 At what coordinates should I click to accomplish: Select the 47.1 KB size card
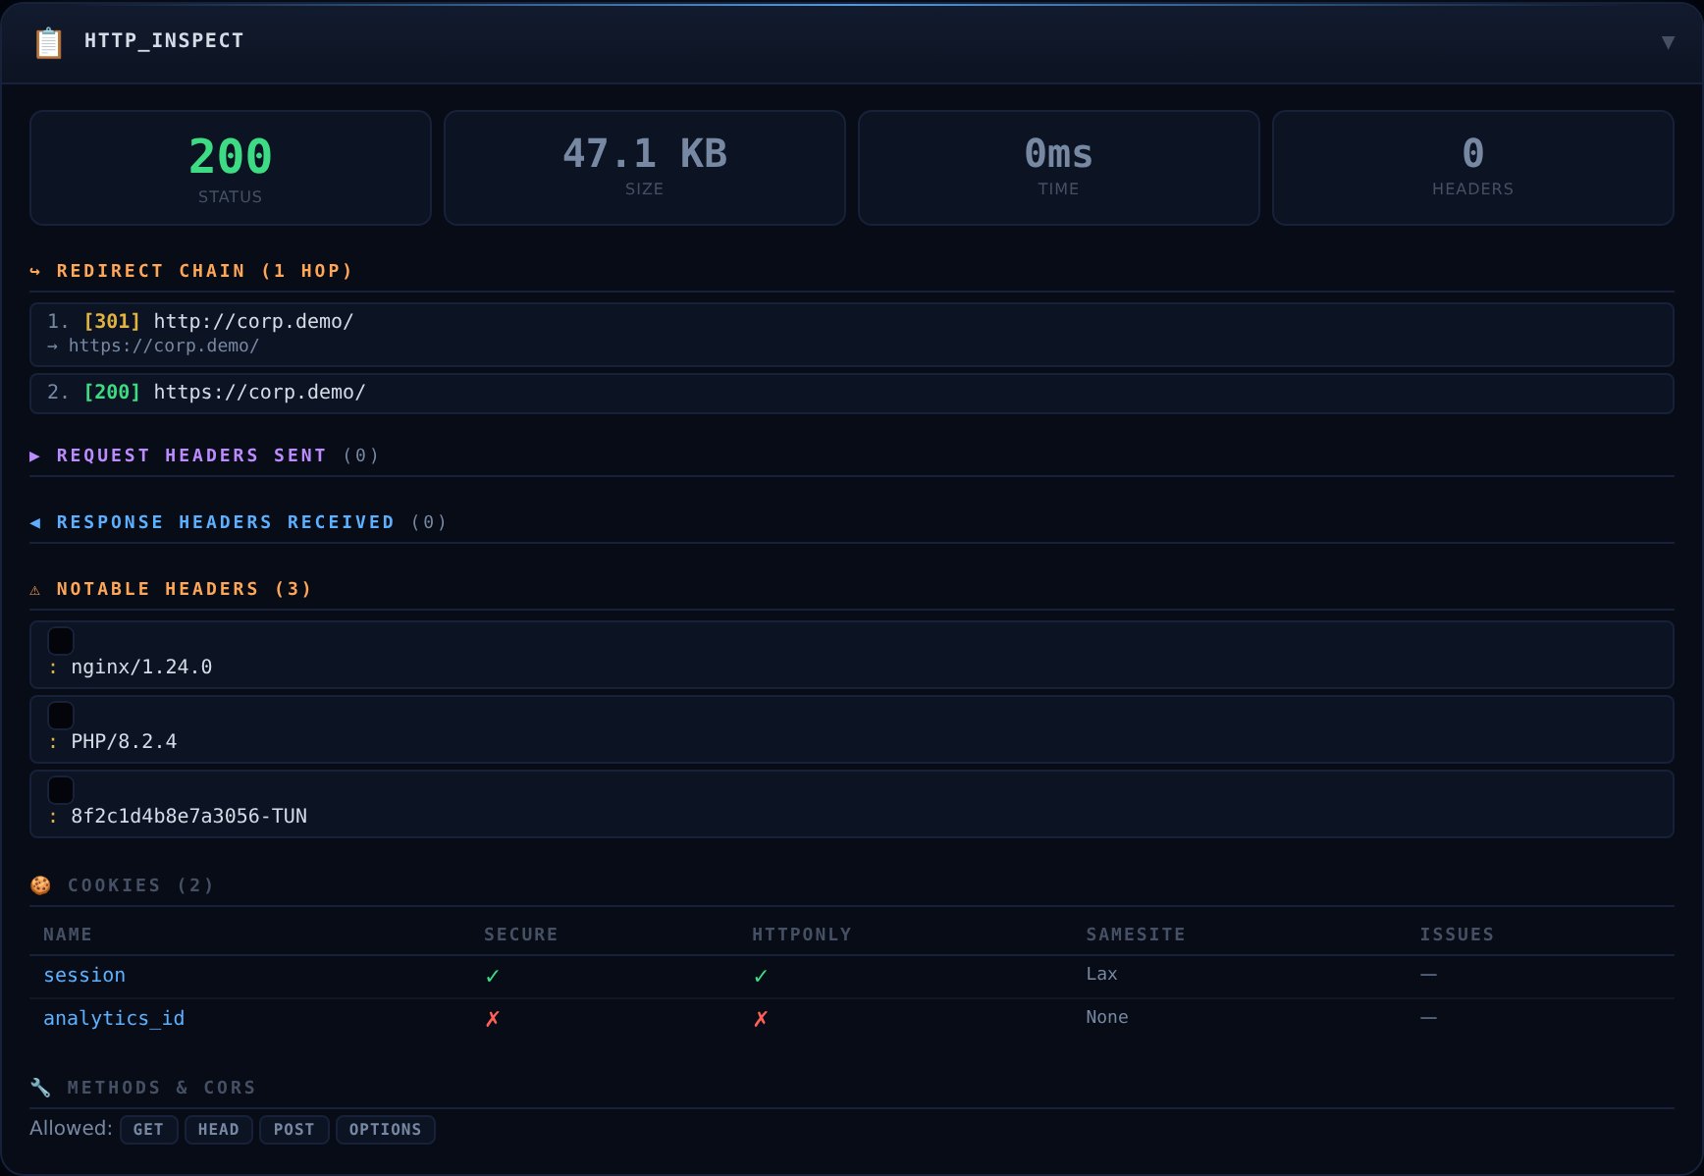(x=645, y=168)
